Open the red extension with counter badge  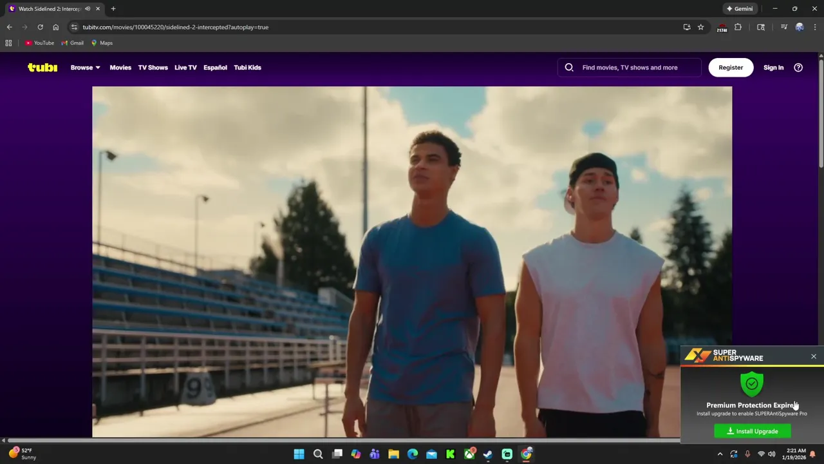point(722,28)
